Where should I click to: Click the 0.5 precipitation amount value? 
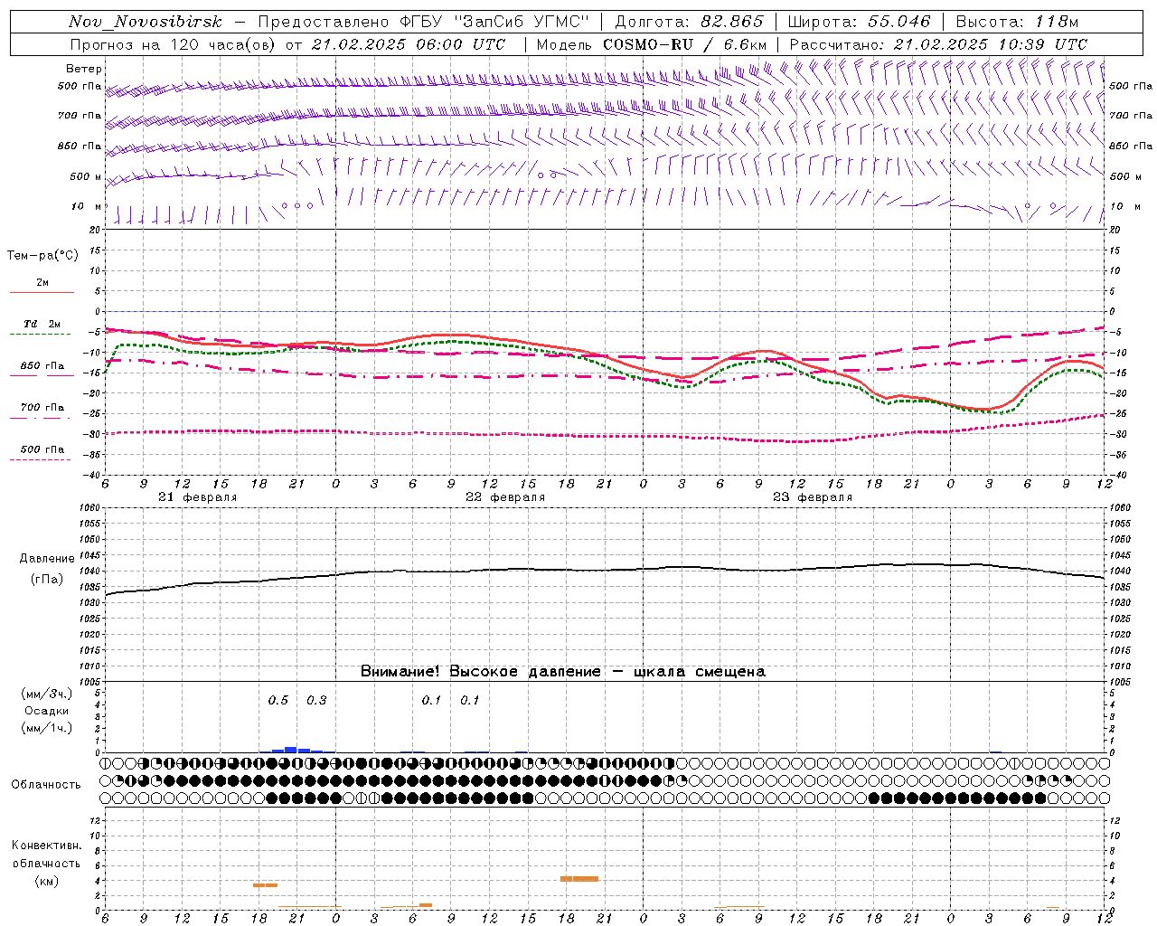point(278,701)
